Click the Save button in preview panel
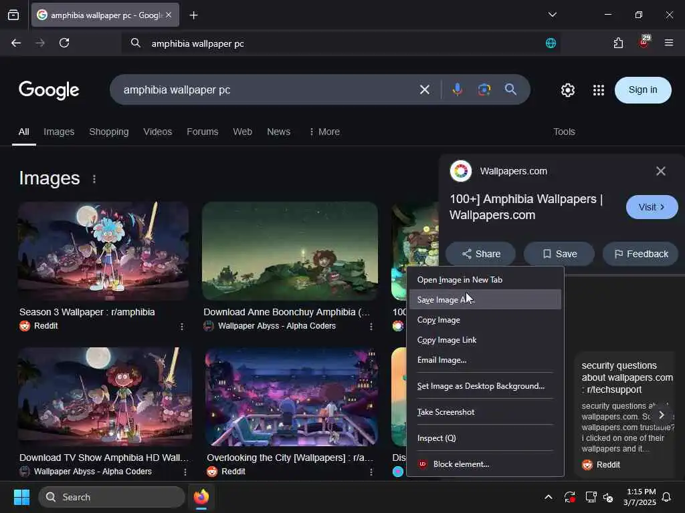The image size is (685, 513). (559, 254)
